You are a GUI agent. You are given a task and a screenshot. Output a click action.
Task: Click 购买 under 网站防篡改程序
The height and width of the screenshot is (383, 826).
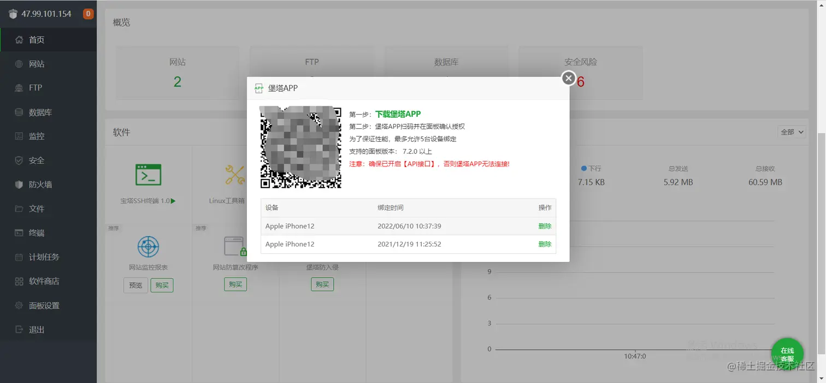pos(235,284)
